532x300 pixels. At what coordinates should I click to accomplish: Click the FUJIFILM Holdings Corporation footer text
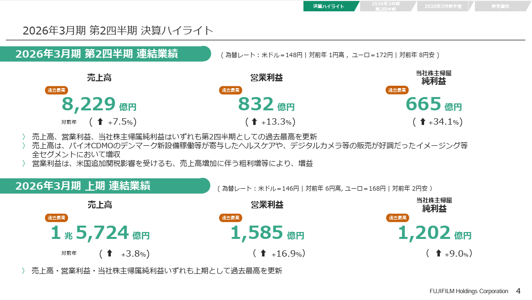point(468,291)
